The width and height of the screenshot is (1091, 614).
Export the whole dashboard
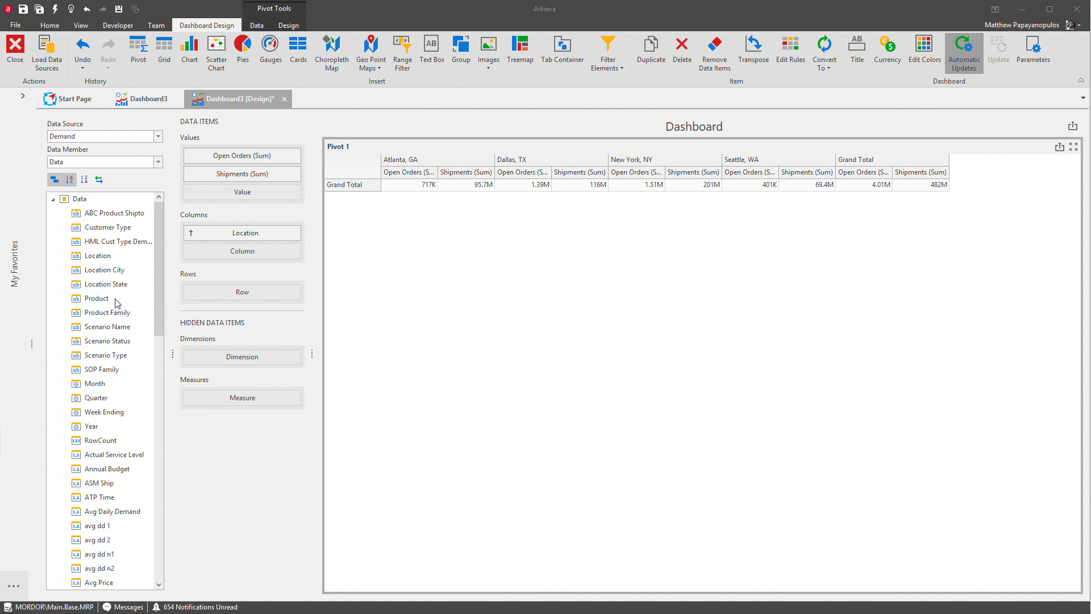(1073, 126)
